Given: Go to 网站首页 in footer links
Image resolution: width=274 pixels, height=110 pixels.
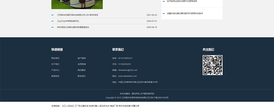Looking at the screenshot, I should (55, 58).
